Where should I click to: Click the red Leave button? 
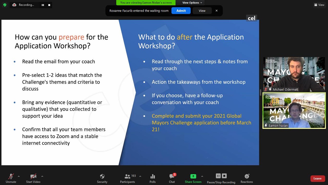point(317,179)
